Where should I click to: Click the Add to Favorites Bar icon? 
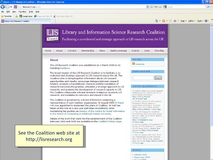point(16,16)
